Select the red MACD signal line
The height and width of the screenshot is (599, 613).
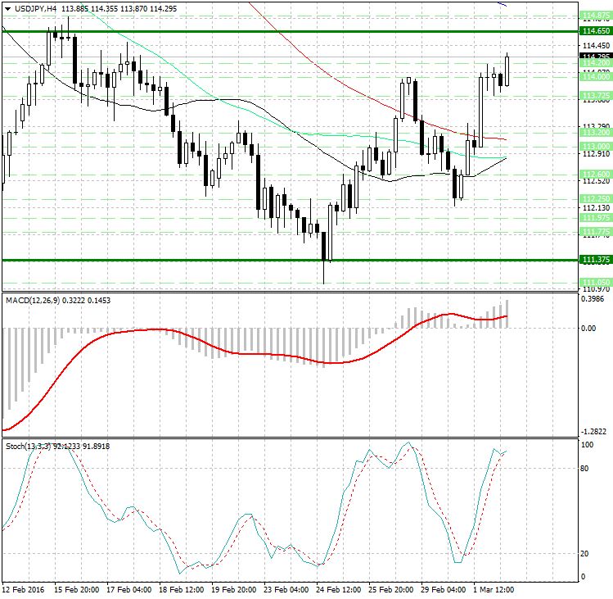point(246,353)
